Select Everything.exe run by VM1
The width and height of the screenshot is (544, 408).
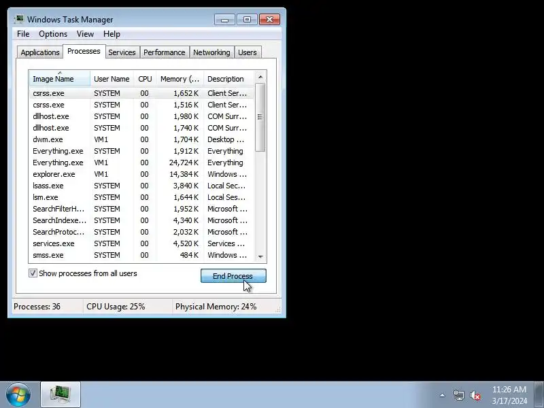point(141,163)
